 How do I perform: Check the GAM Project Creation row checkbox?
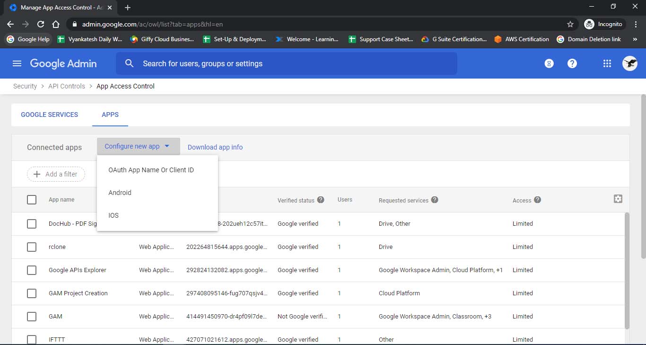[x=32, y=293]
